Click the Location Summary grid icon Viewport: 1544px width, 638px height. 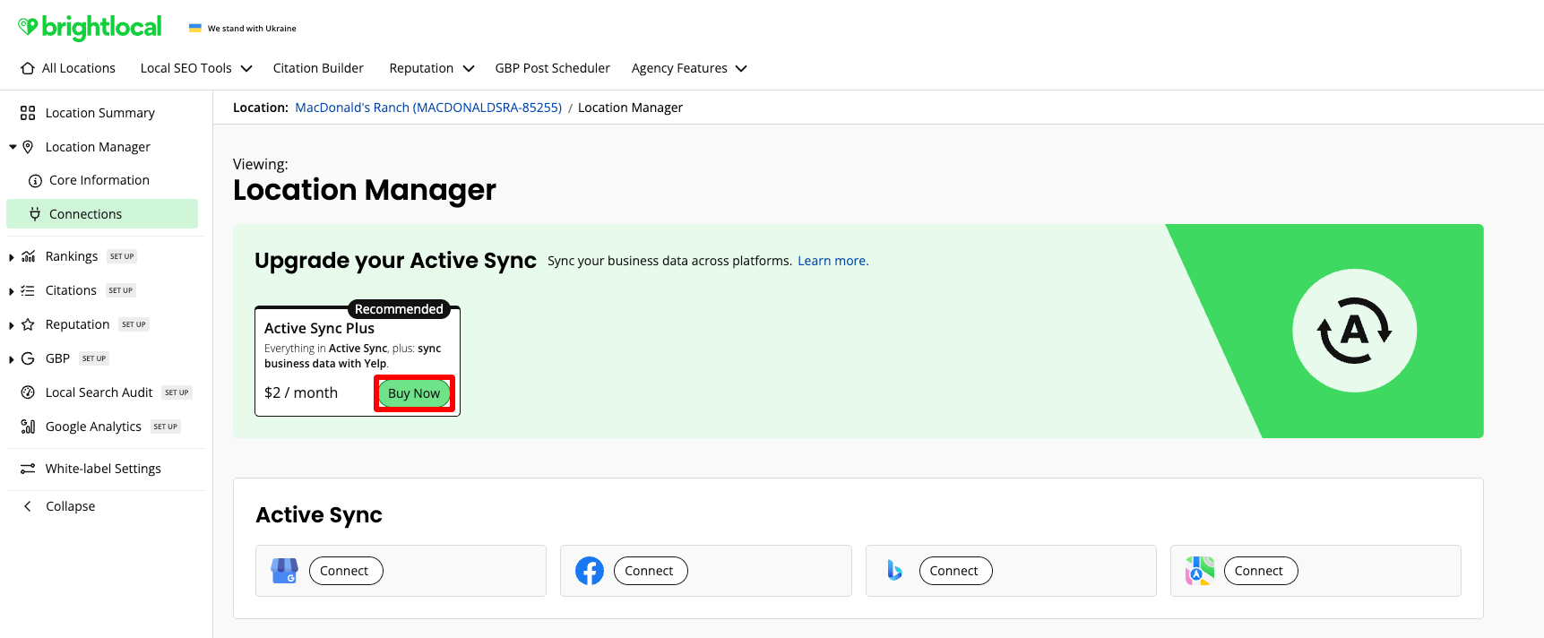[x=28, y=113]
